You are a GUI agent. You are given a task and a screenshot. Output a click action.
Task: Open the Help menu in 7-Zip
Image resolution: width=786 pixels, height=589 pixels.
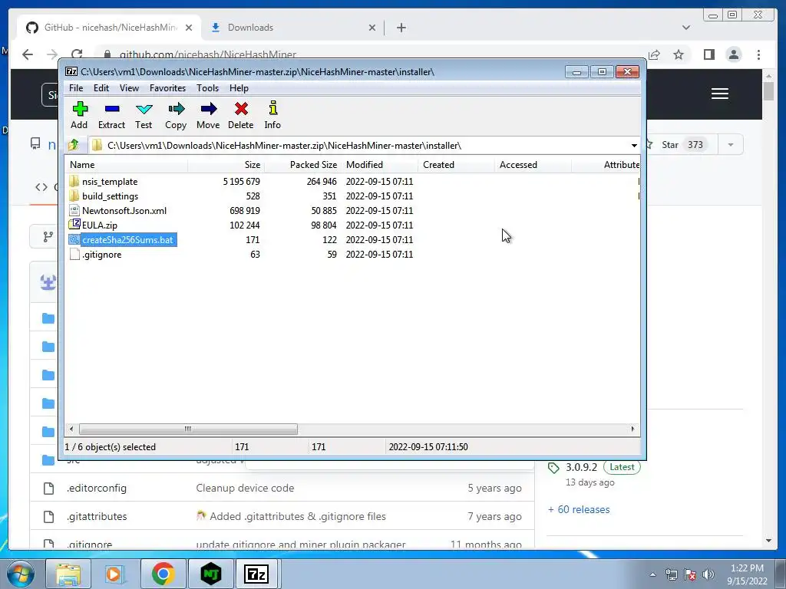239,88
